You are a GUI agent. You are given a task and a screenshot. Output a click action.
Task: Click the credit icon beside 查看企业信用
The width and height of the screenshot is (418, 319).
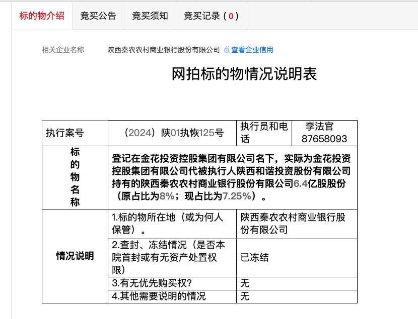tap(227, 50)
